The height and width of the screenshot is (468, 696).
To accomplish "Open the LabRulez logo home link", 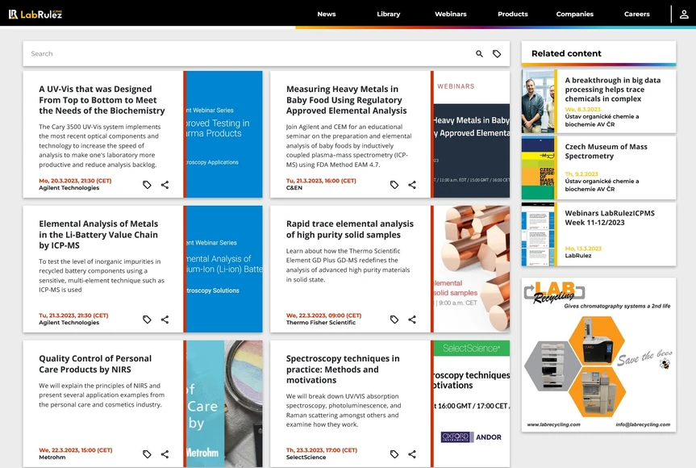I will 35,15.
